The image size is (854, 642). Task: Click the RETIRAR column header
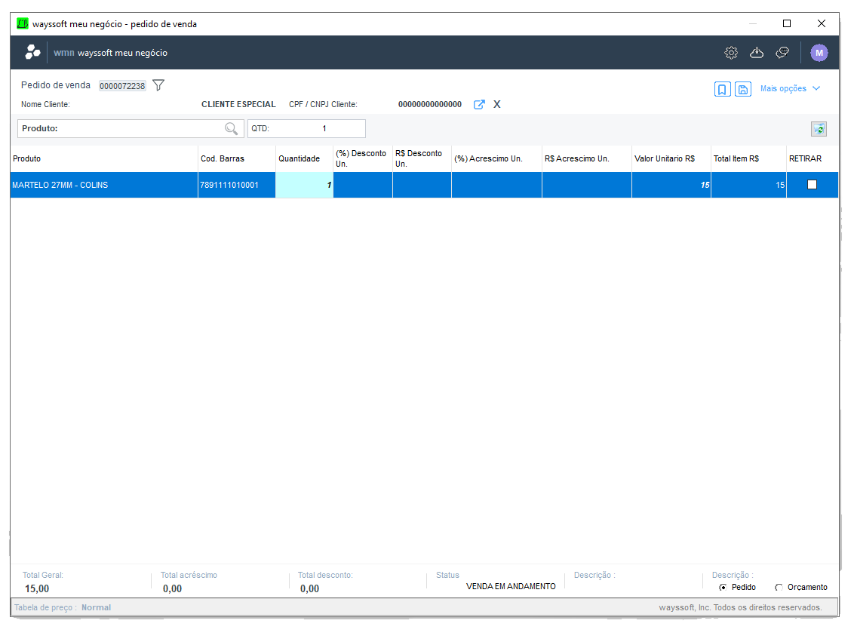coord(812,158)
